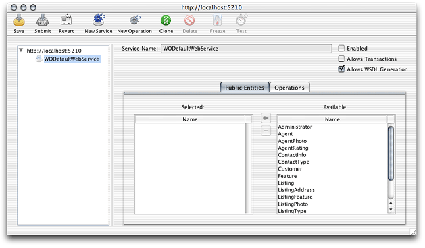
Task: Click the Test stopwatch icon
Action: [x=241, y=20]
